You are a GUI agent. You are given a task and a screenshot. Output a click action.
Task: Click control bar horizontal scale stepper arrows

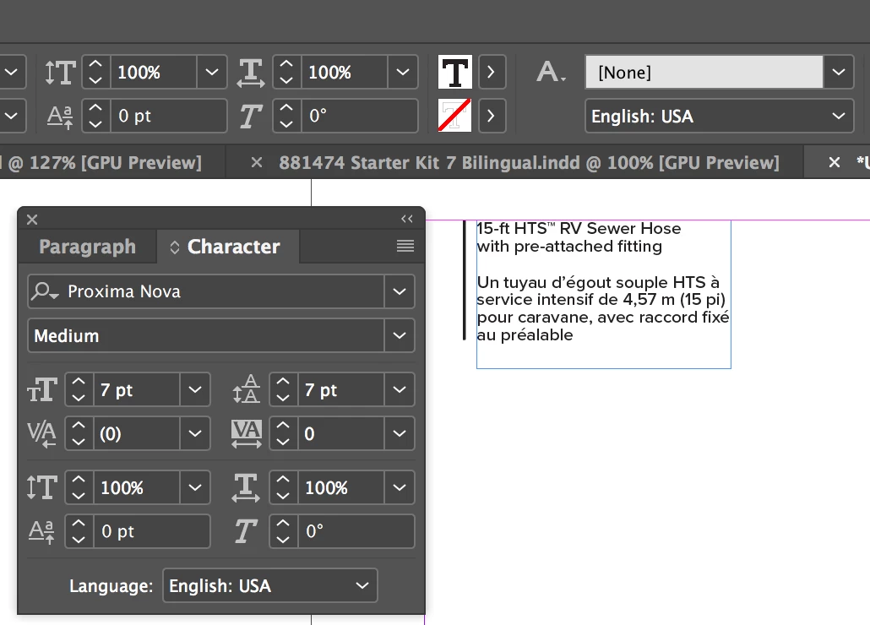pyautogui.click(x=286, y=72)
